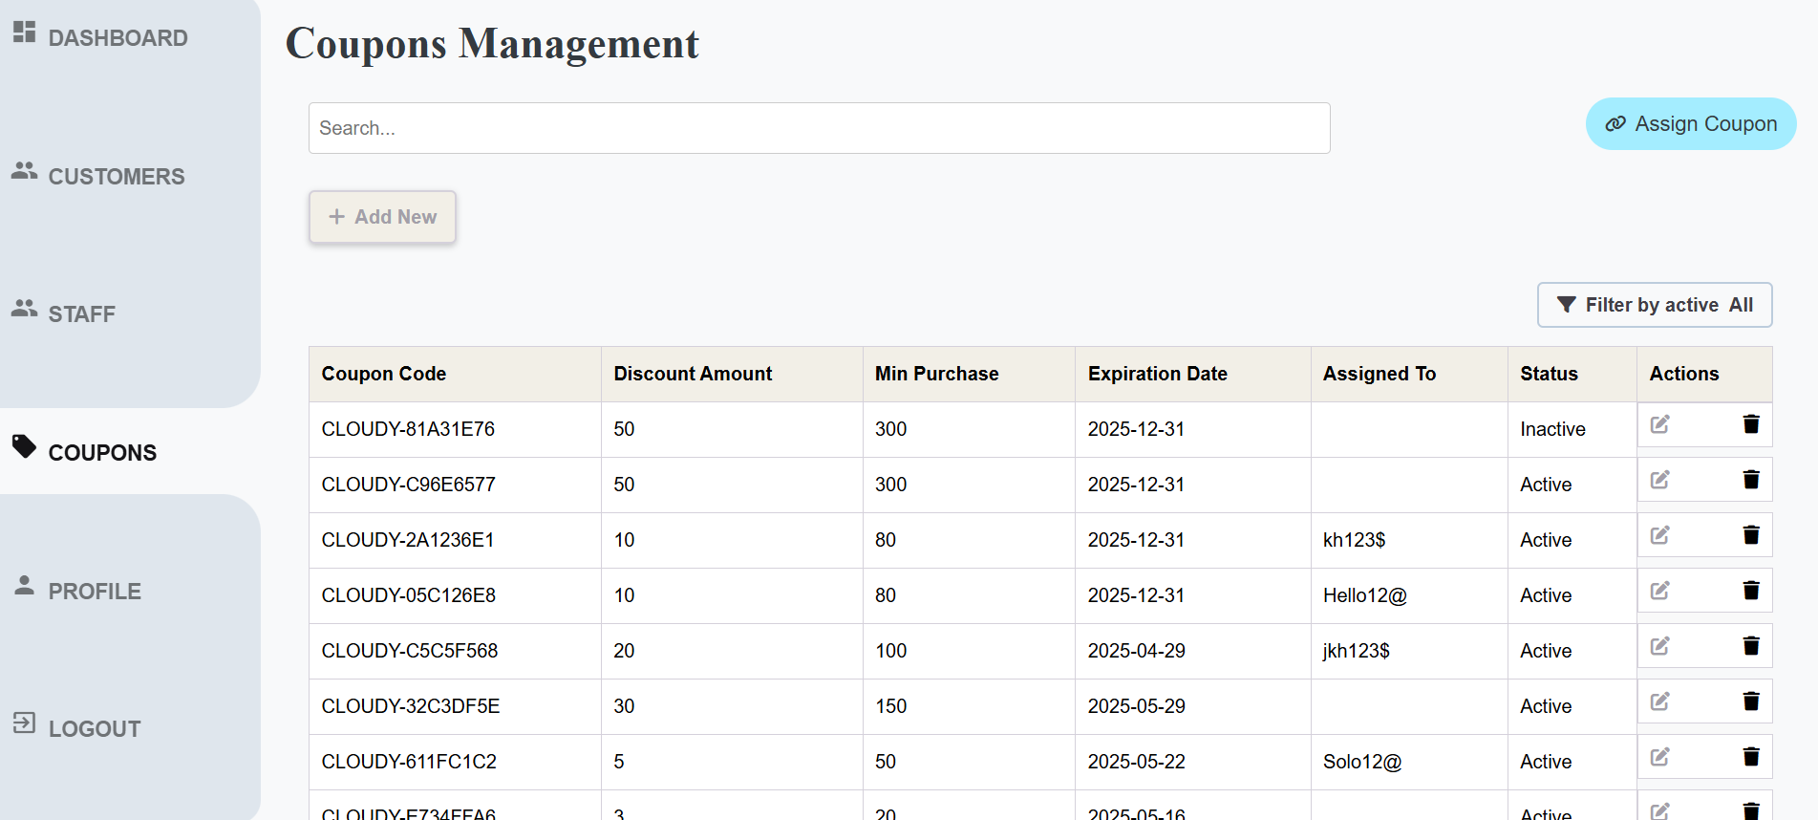This screenshot has height=820, width=1818.
Task: Open the Profile page
Action: tap(94, 592)
